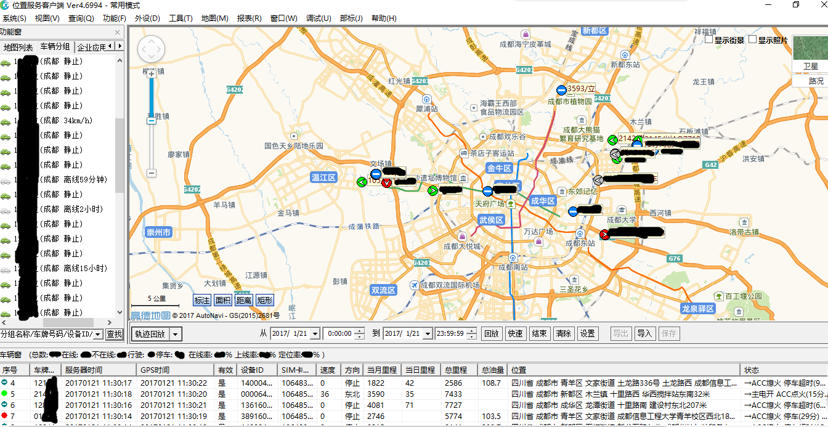The height and width of the screenshot is (427, 828).
Task: Click the status dot icon in row 6
Action: point(4,405)
